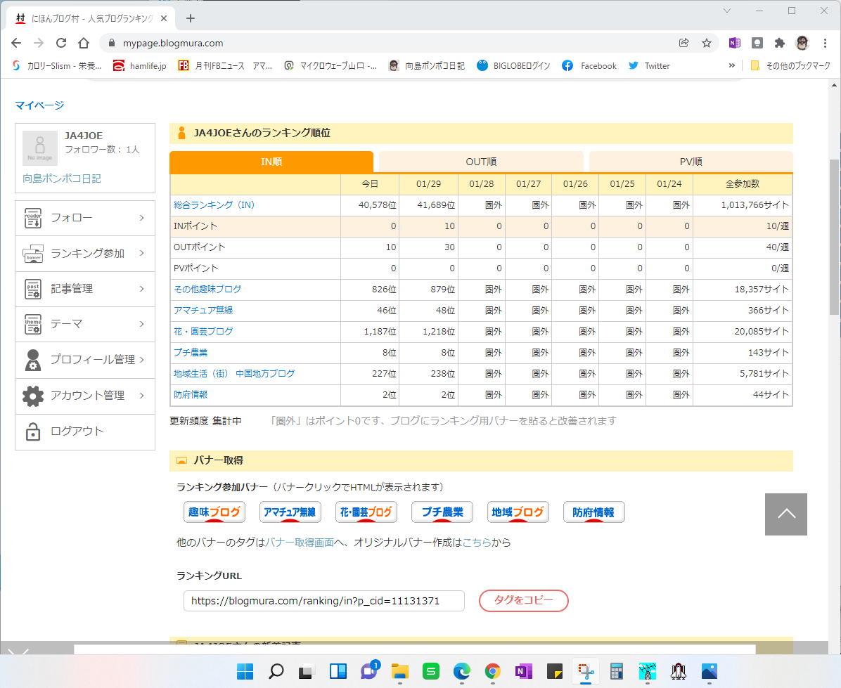This screenshot has height=688, width=841.
Task: Click the scroll-to-top arrow button
Action: coord(785,514)
